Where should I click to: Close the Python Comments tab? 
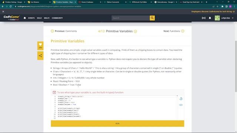[x=126, y=2]
